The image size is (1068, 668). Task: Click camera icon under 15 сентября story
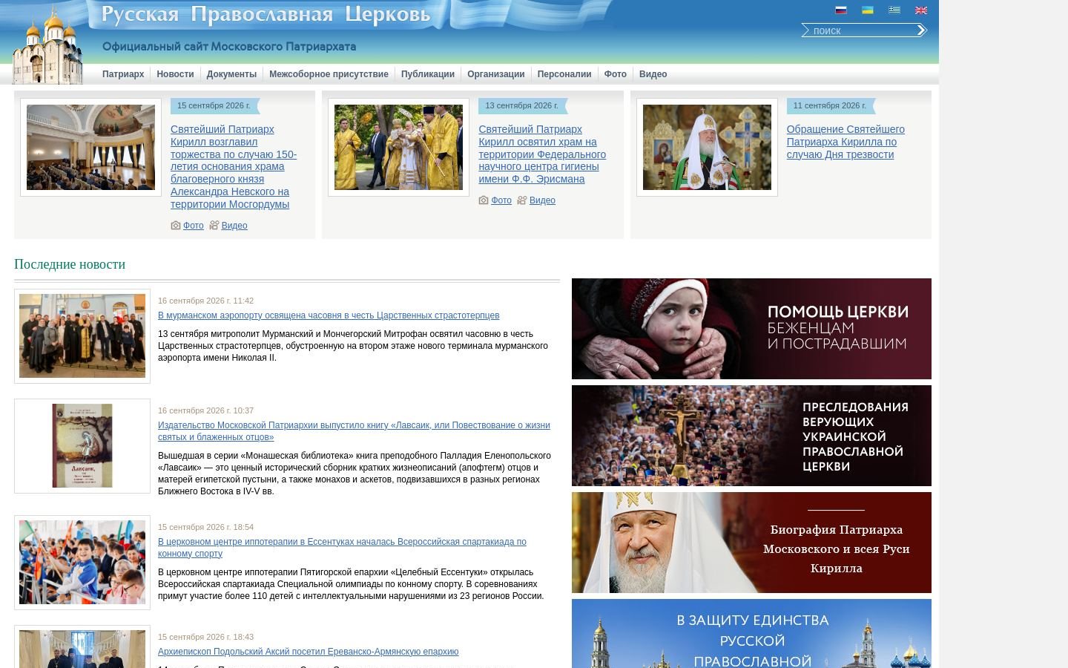176,226
